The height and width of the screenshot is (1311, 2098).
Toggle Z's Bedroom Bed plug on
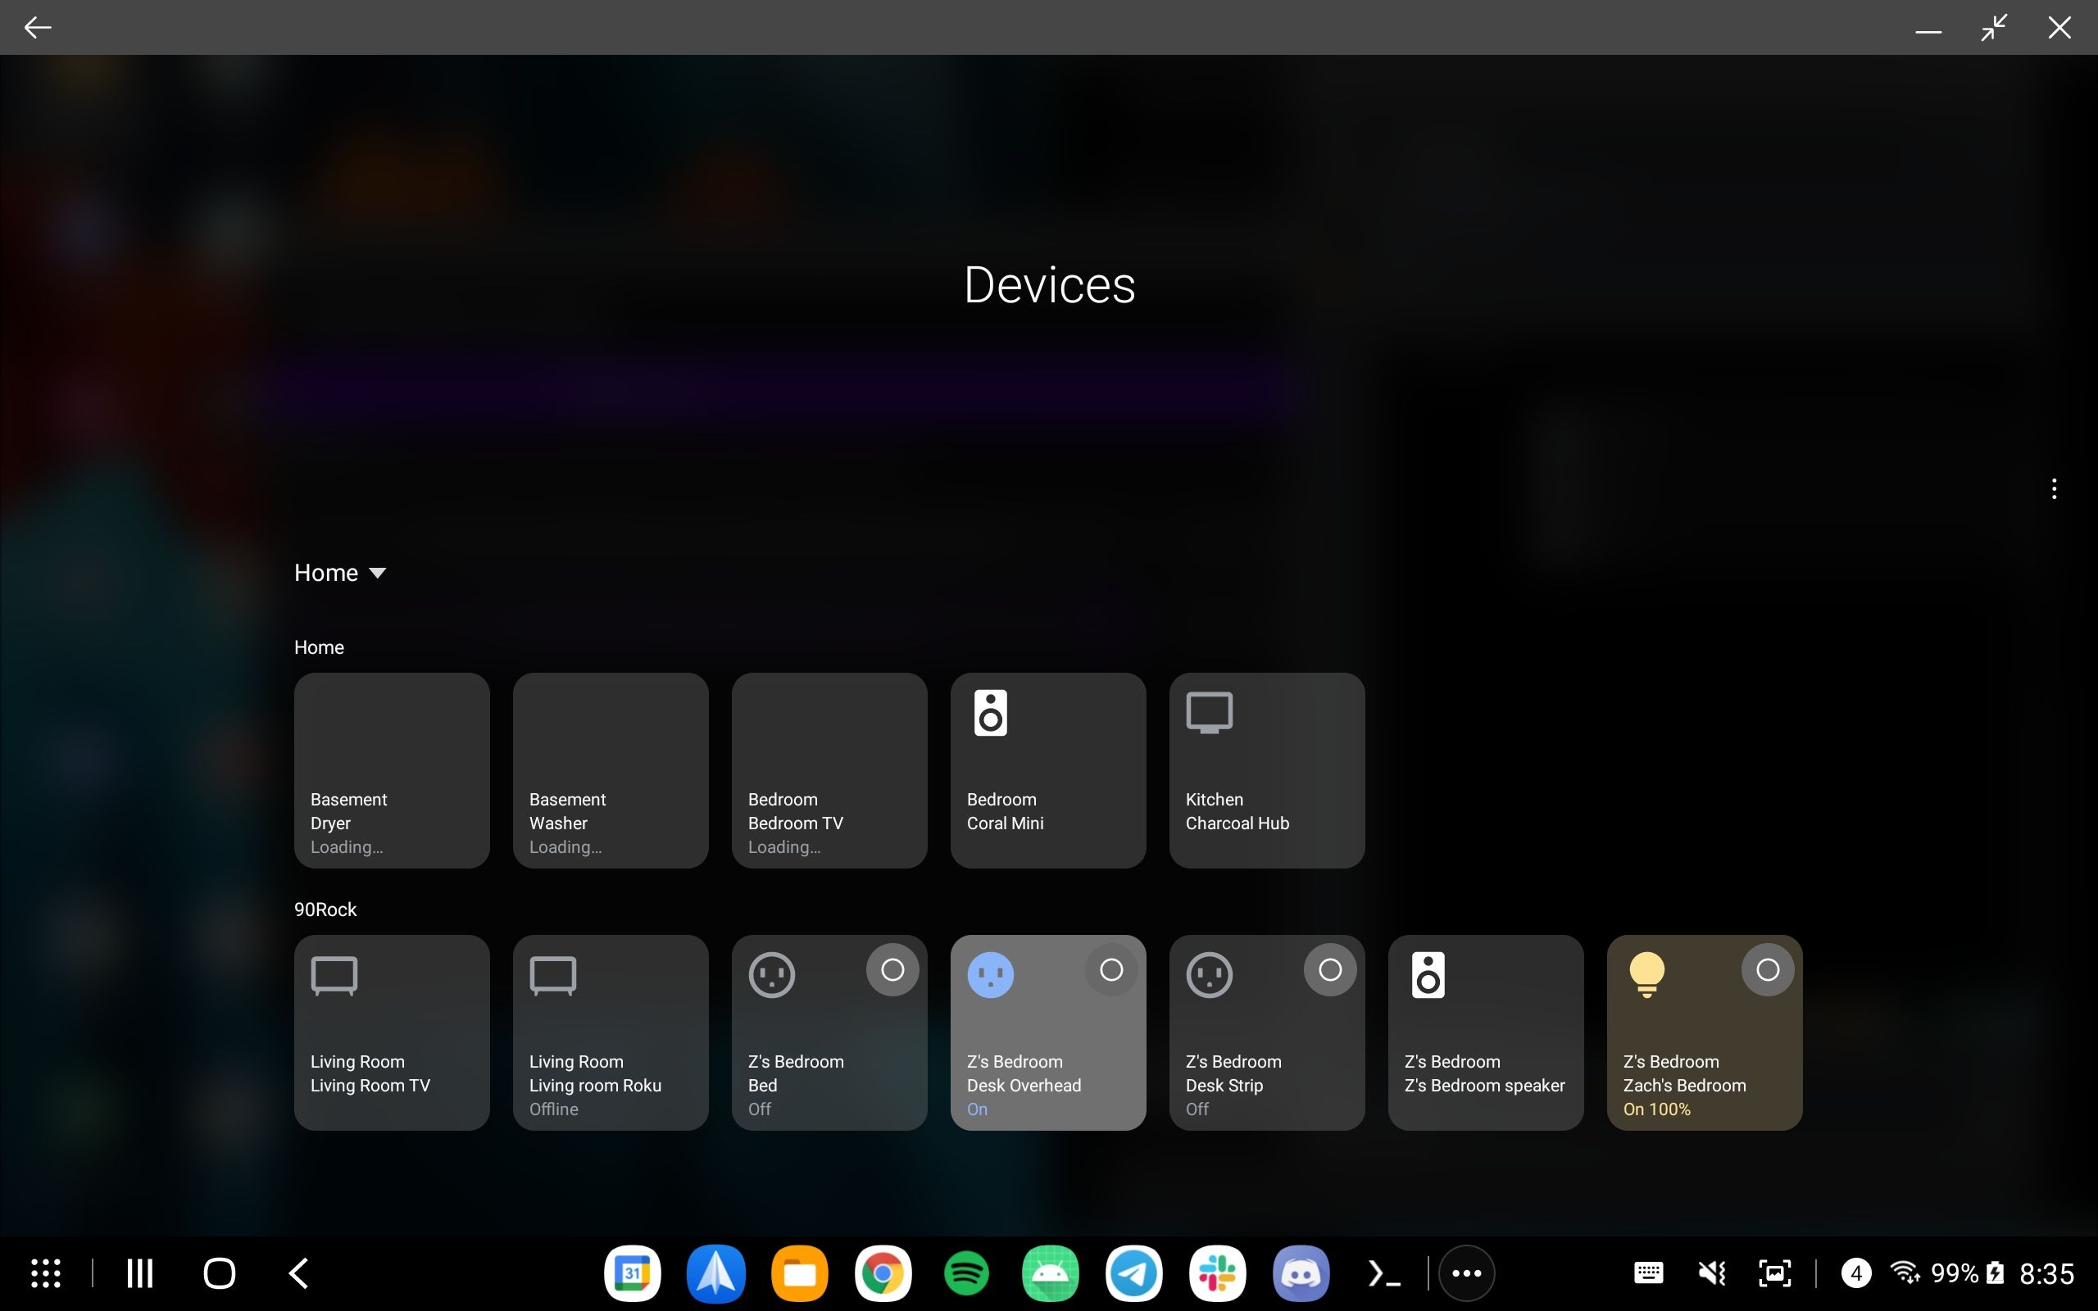(893, 969)
